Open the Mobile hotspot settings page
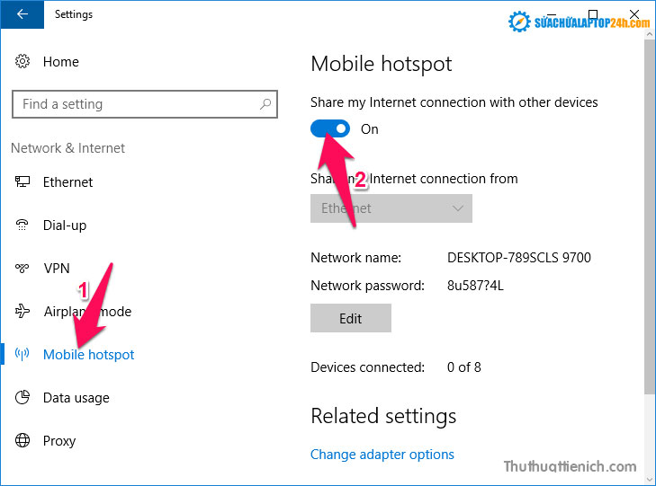The height and width of the screenshot is (486, 656). click(x=88, y=355)
